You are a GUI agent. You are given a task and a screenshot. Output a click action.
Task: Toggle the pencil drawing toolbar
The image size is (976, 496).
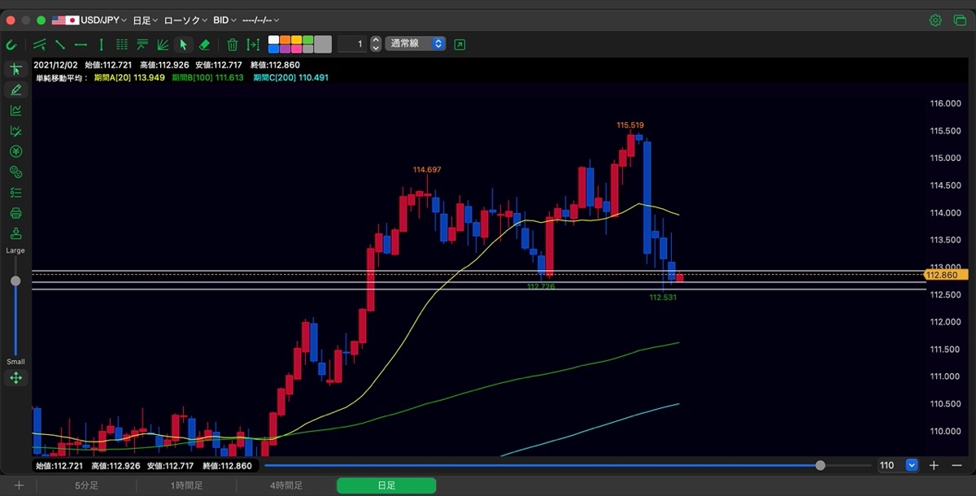[x=15, y=89]
